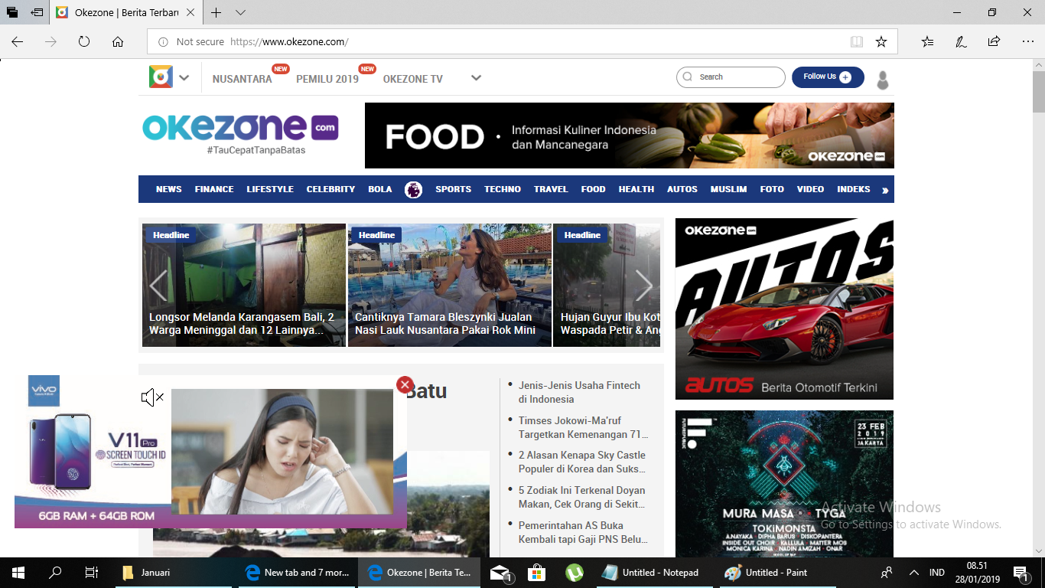
Task: Open Add notes pen icon
Action: 961,42
